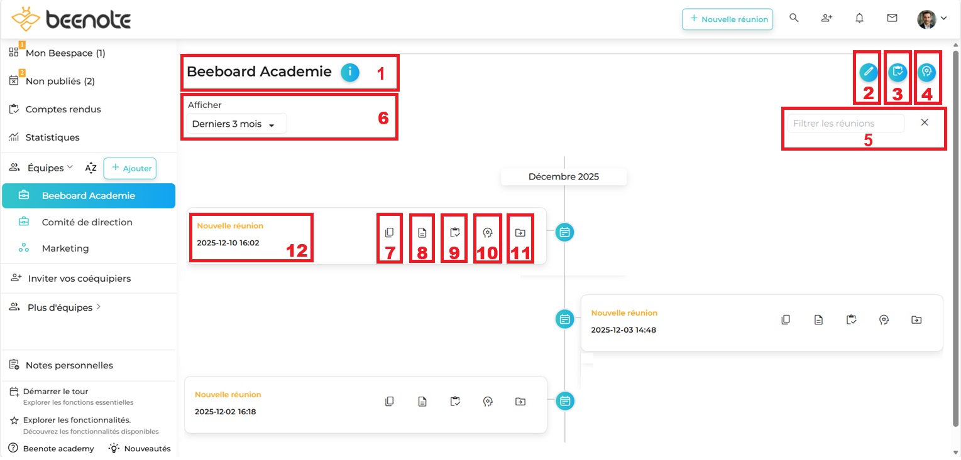Click the add person icon in header
This screenshot has height=460, width=961.
click(826, 18)
